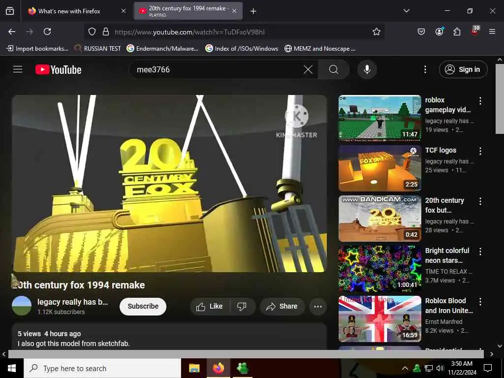
Task: Go to YouTube home via logo
Action: 58,69
